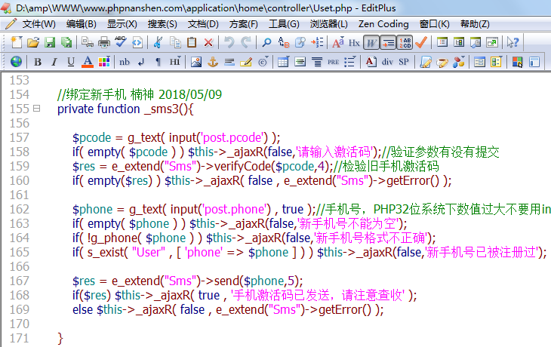
Task: Open the color palette grid picker
Action: point(104,62)
